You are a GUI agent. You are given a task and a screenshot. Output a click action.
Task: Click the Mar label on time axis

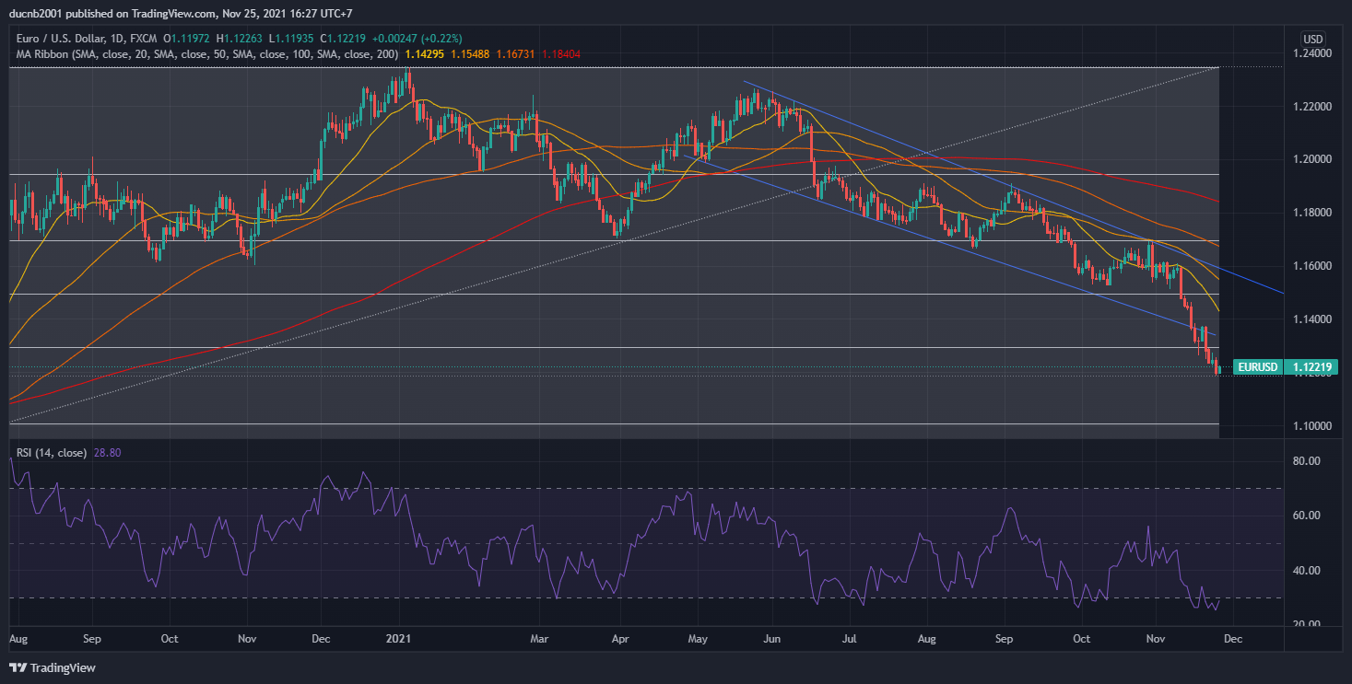pos(541,638)
